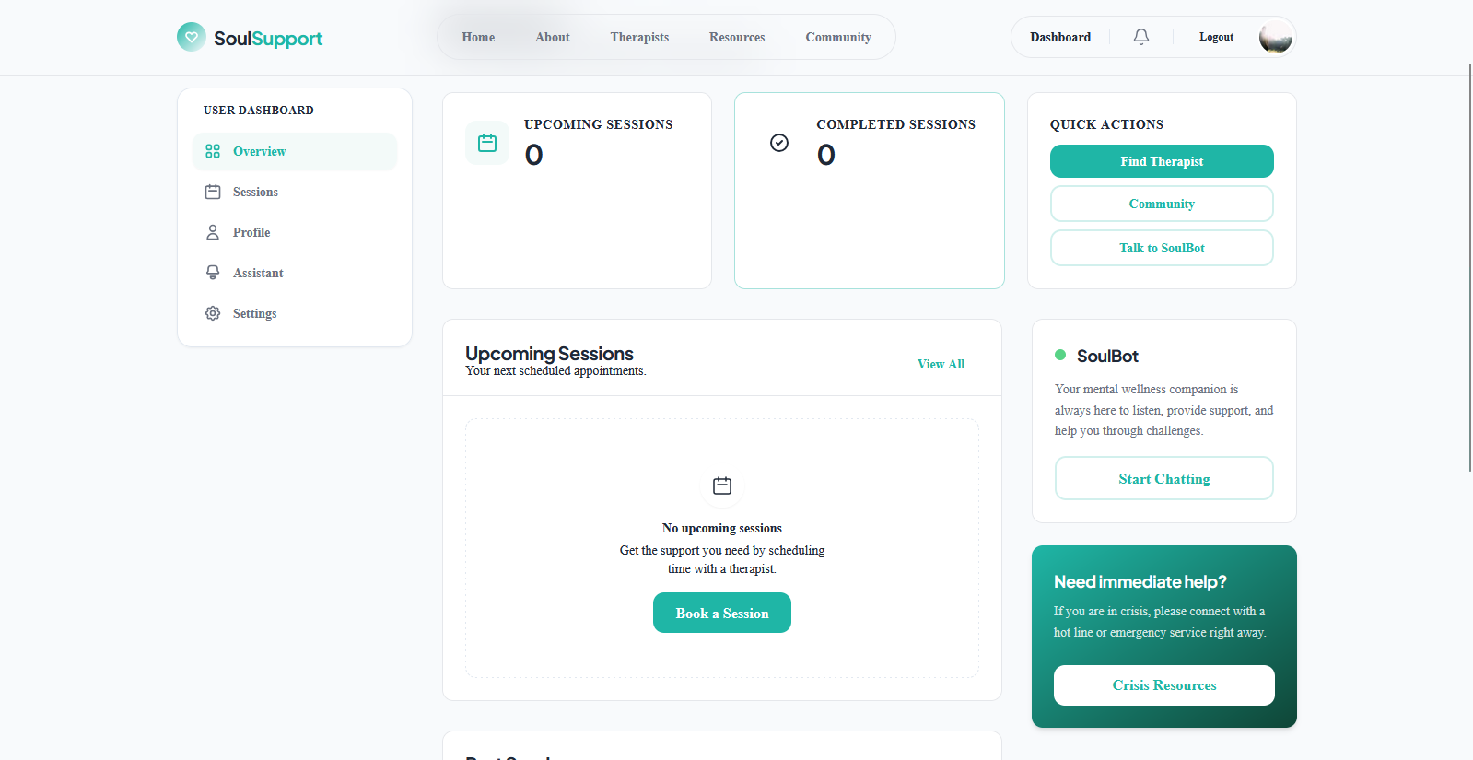Click the Find Therapist button
Viewport: 1473px width, 760px height.
coord(1162,161)
